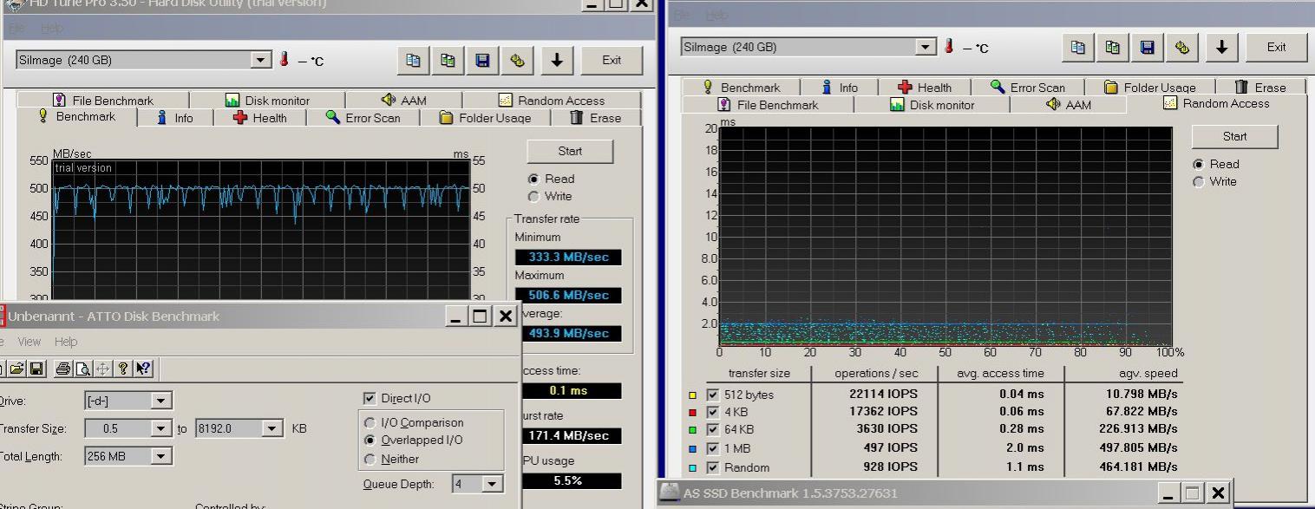Red color swatch beside 4 KB

(692, 412)
